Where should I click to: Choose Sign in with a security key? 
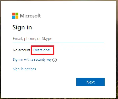pos(32,60)
